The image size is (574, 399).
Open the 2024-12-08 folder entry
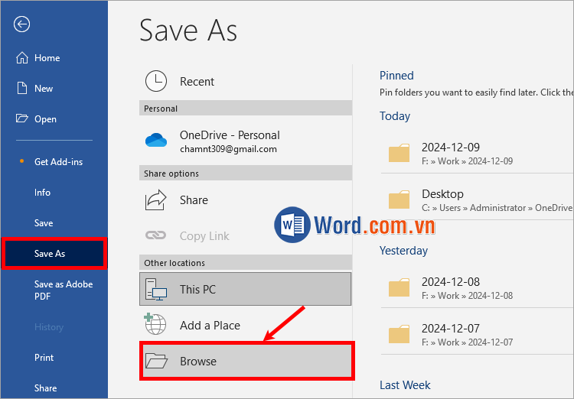point(477,288)
